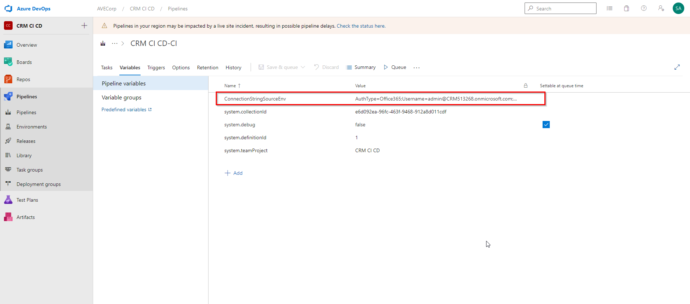Expand the Save & queue dropdown arrow
This screenshot has height=304, width=690.
click(x=303, y=67)
